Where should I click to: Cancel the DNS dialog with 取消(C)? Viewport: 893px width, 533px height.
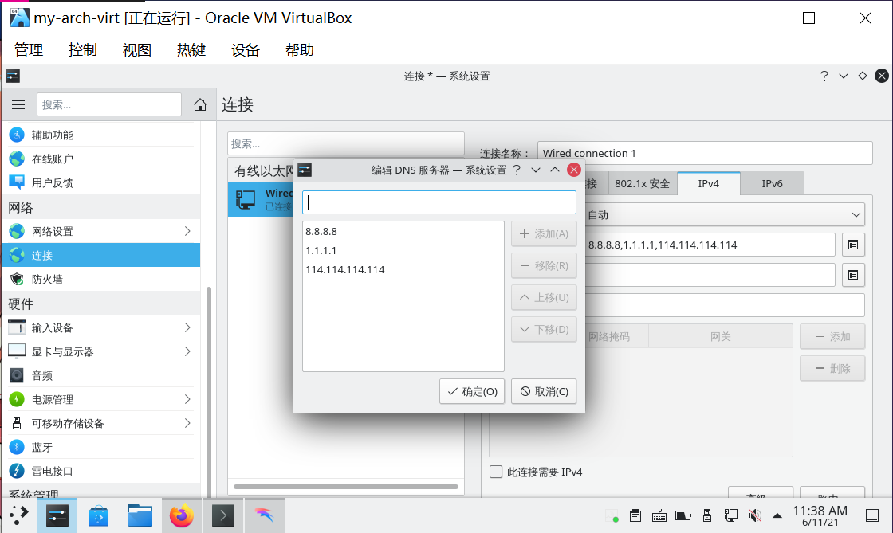(x=544, y=391)
